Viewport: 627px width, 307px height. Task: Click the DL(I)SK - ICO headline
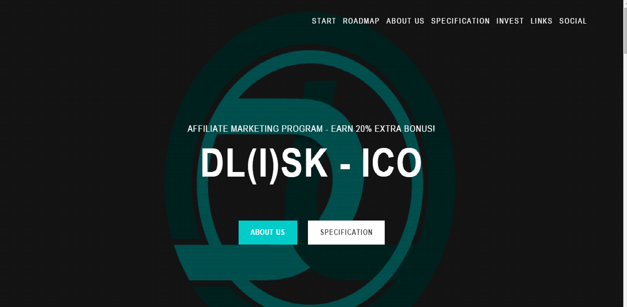pyautogui.click(x=311, y=164)
